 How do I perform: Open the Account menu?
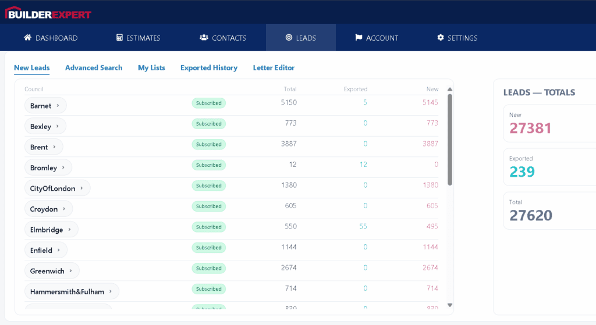click(377, 38)
